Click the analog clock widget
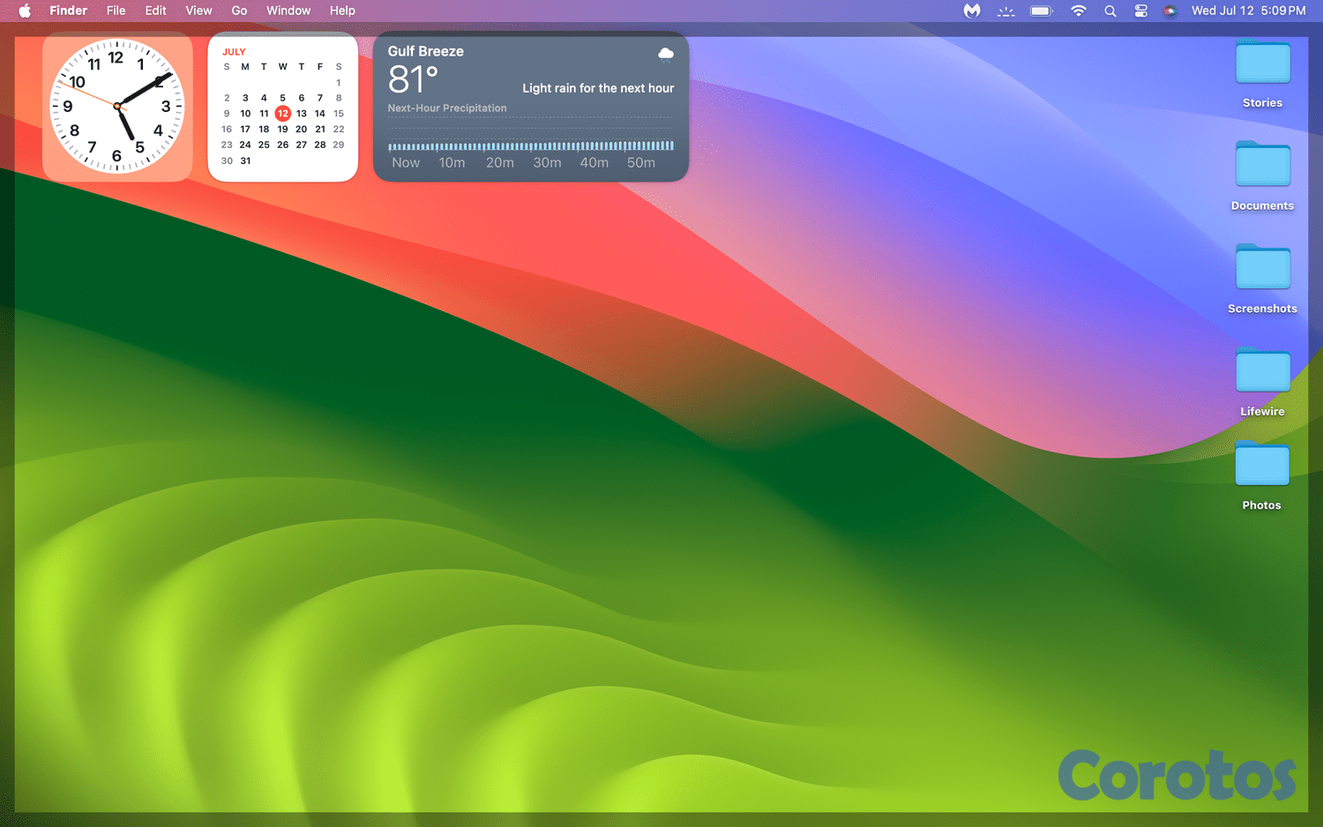This screenshot has height=827, width=1323. click(117, 107)
